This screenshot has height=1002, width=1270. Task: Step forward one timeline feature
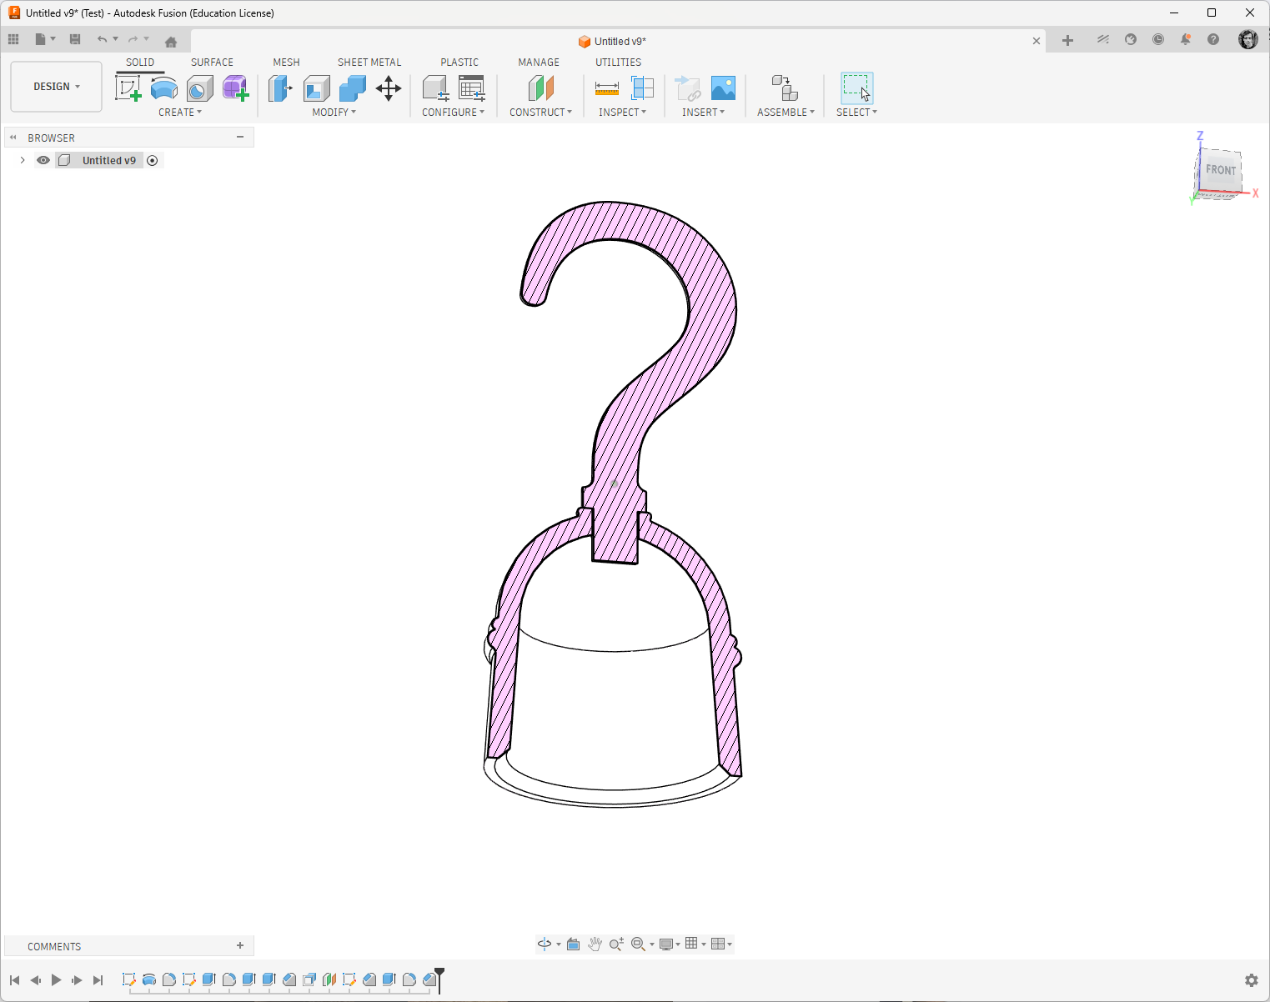(x=77, y=980)
